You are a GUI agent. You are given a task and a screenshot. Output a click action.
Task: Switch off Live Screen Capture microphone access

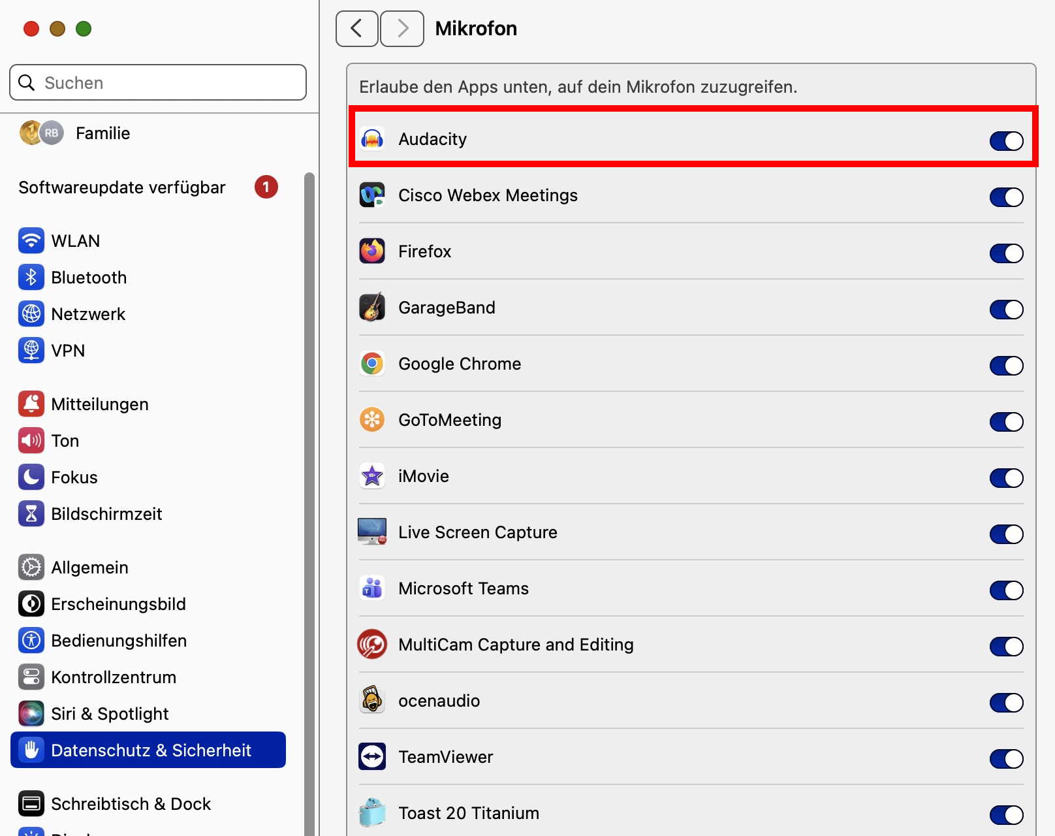(1006, 534)
